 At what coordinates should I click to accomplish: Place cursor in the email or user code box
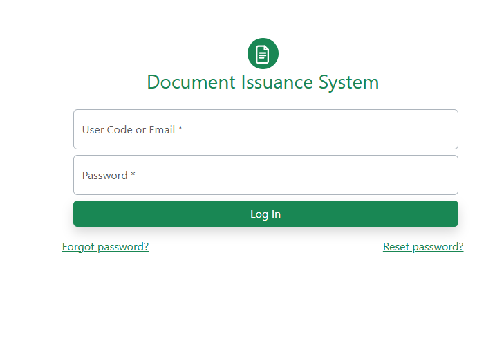pyautogui.click(x=265, y=129)
